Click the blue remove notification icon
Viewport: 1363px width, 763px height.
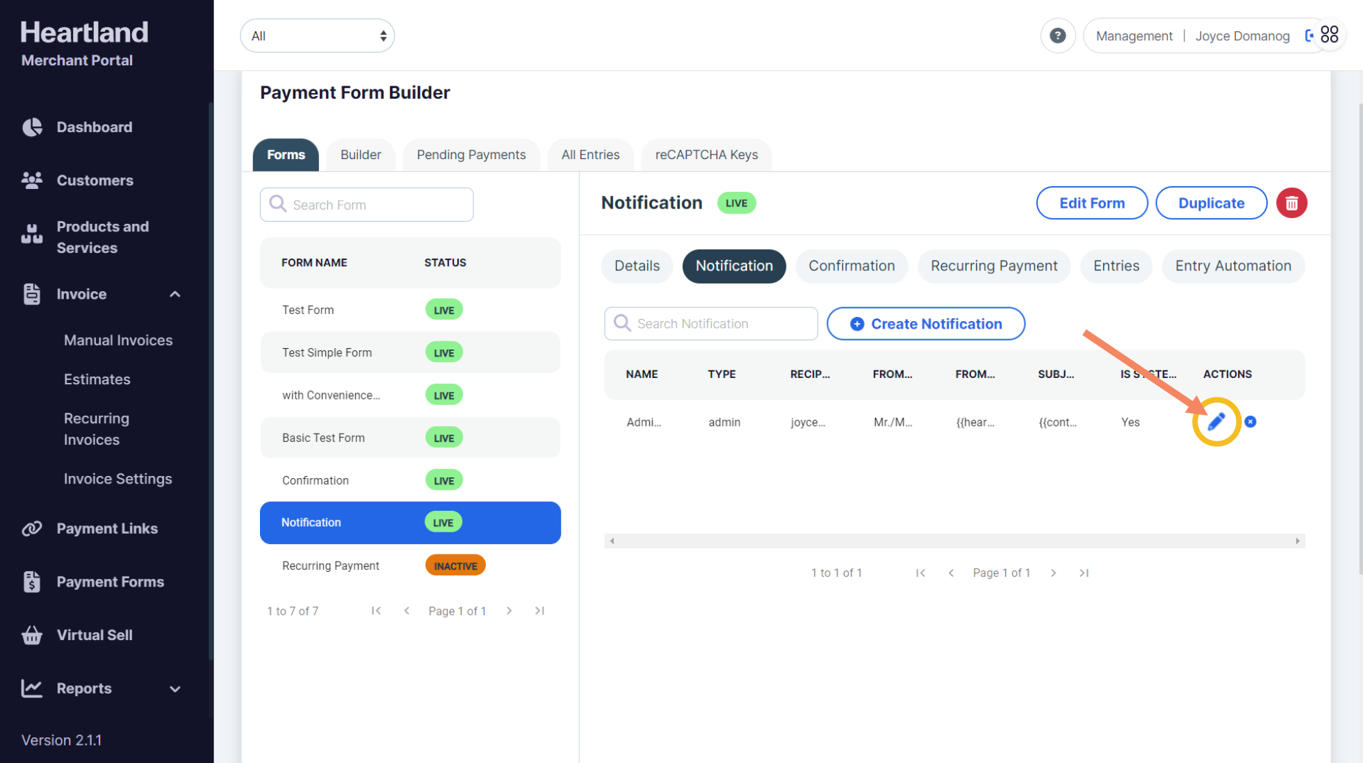click(x=1250, y=422)
